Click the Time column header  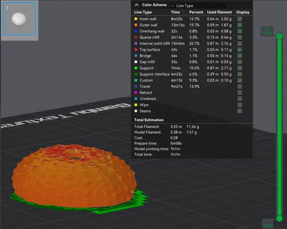[175, 12]
